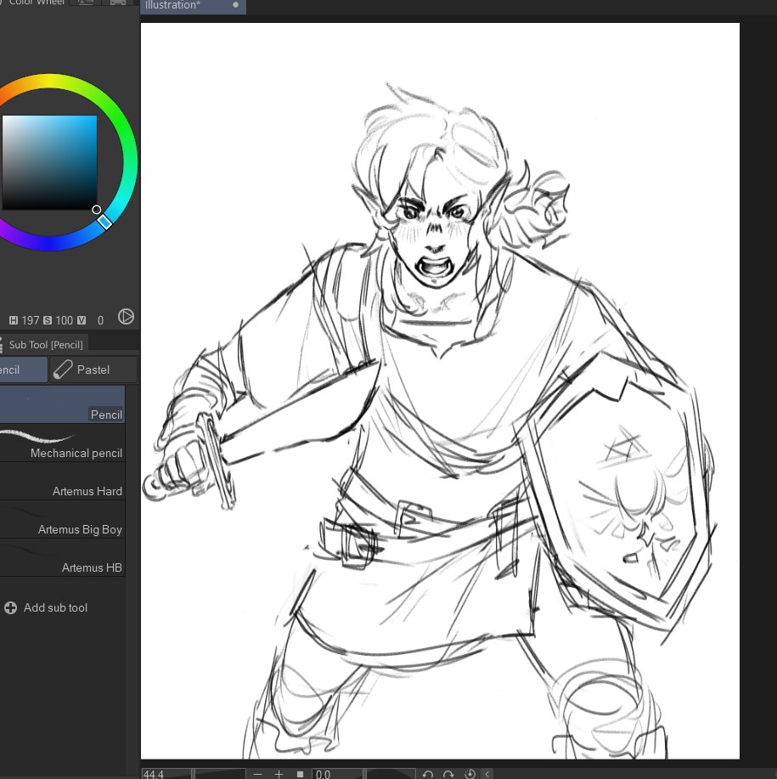Reset canvas rotation icon
Screen dimensions: 777x779
pos(470,774)
